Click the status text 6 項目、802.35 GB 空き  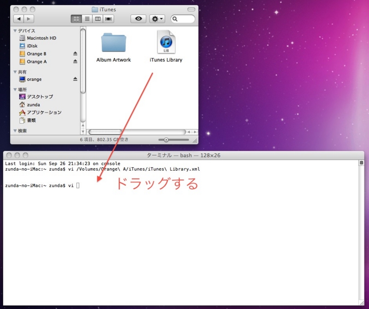[104, 140]
